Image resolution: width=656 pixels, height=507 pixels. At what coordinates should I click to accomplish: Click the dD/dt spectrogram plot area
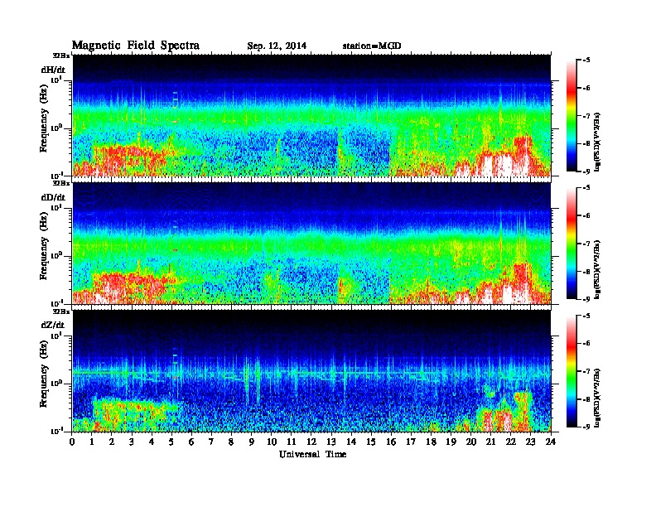pos(311,243)
